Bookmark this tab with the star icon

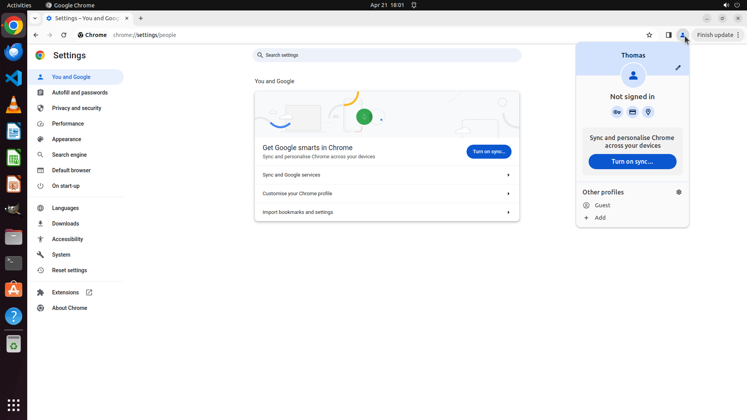click(649, 35)
